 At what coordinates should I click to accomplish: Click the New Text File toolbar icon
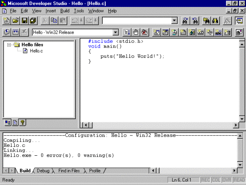(7, 20)
